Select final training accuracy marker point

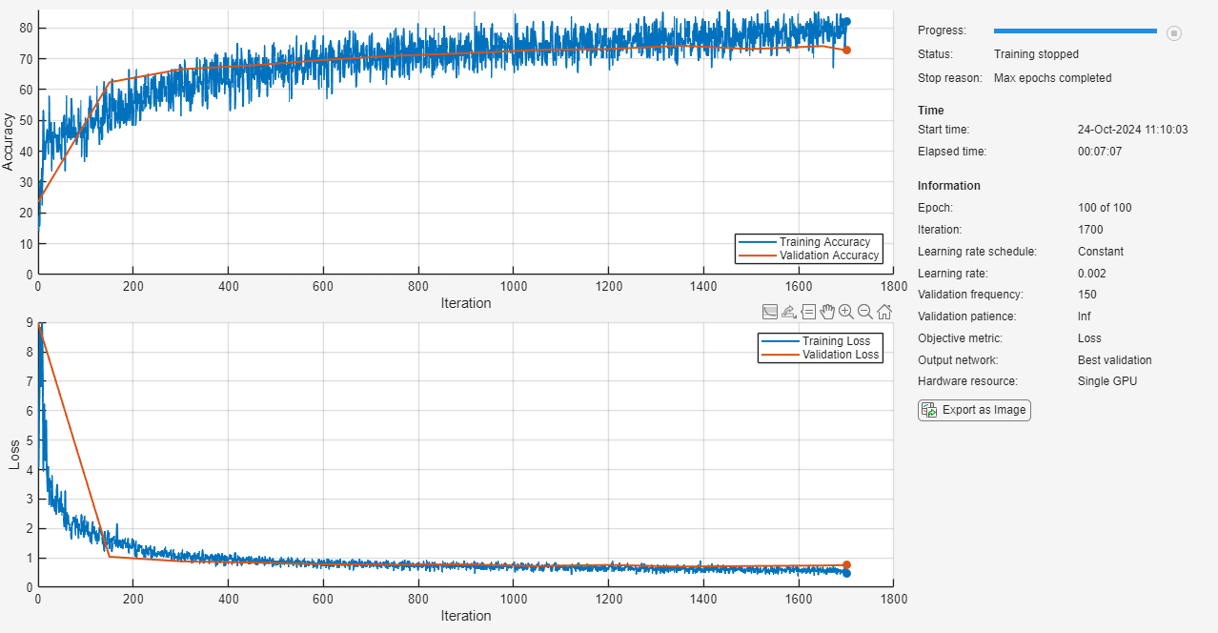(846, 21)
